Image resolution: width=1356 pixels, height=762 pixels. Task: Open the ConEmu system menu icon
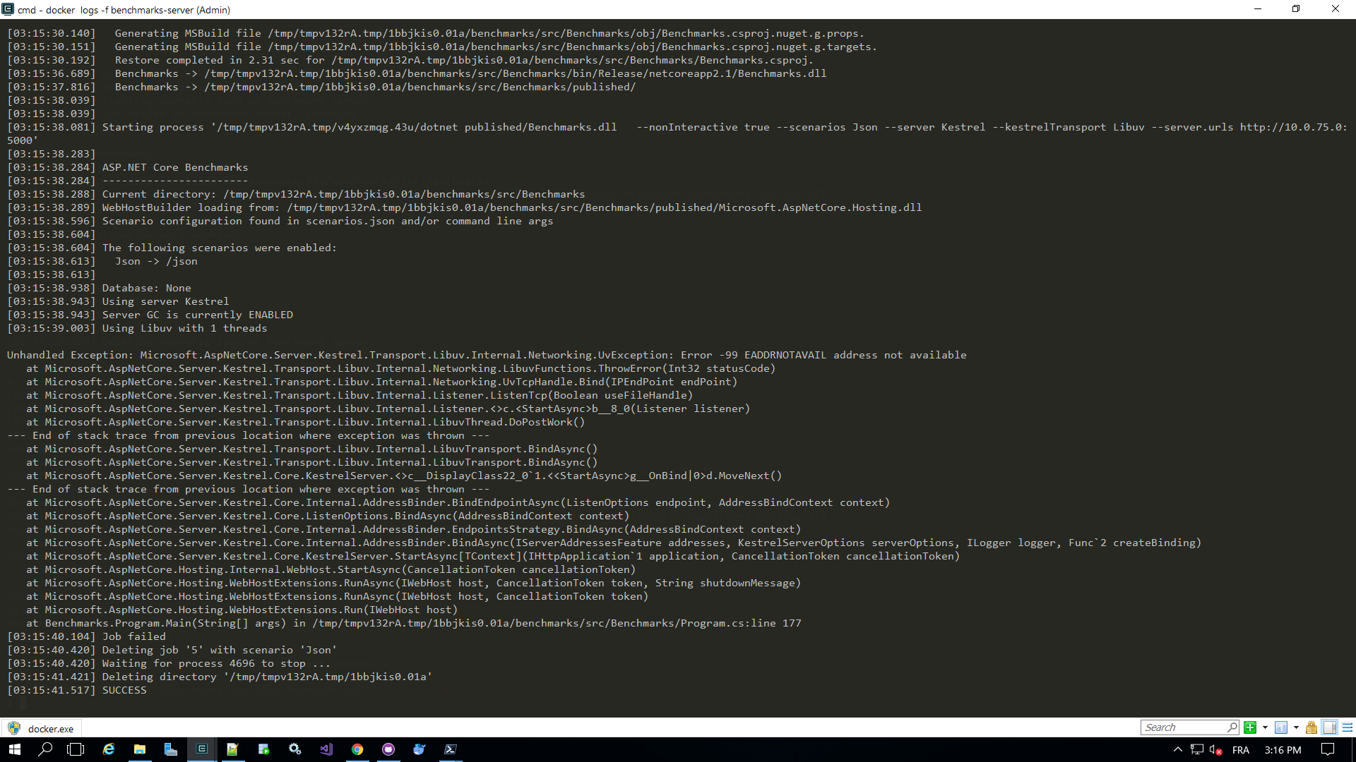pyautogui.click(x=8, y=9)
